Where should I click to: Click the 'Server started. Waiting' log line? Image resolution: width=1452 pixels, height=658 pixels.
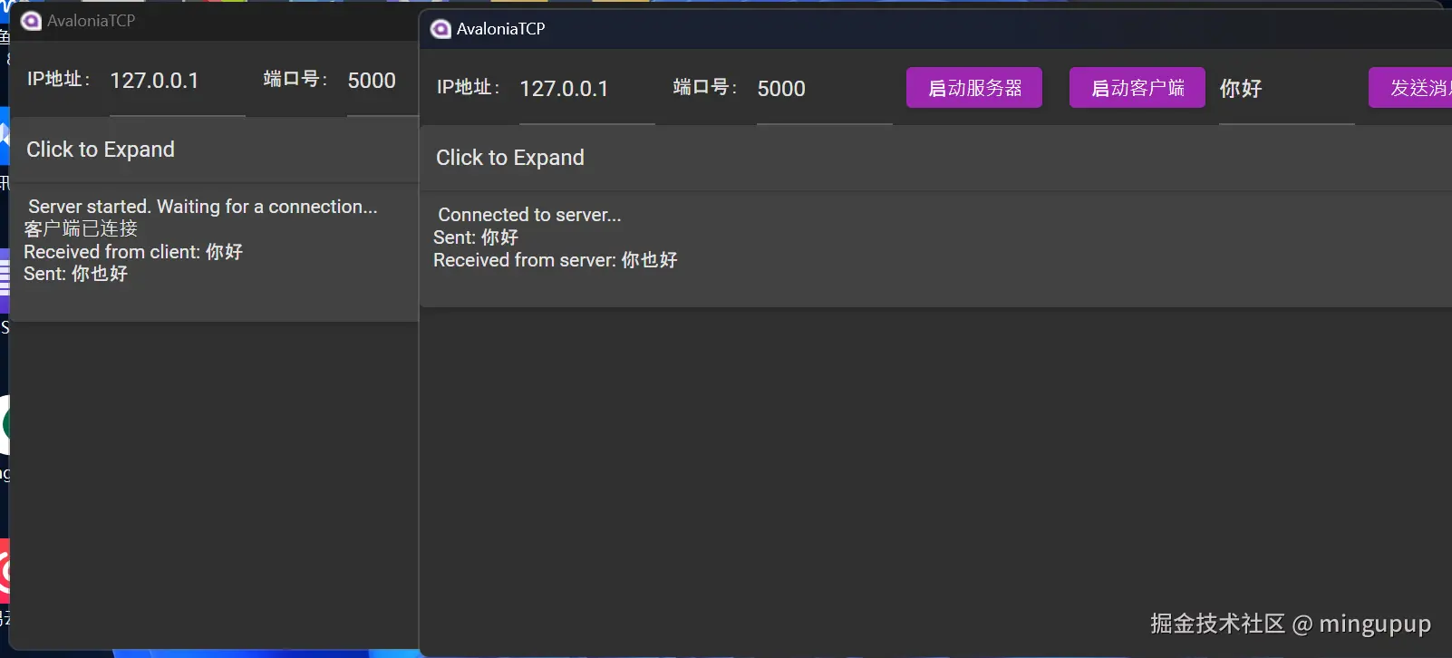[203, 207]
